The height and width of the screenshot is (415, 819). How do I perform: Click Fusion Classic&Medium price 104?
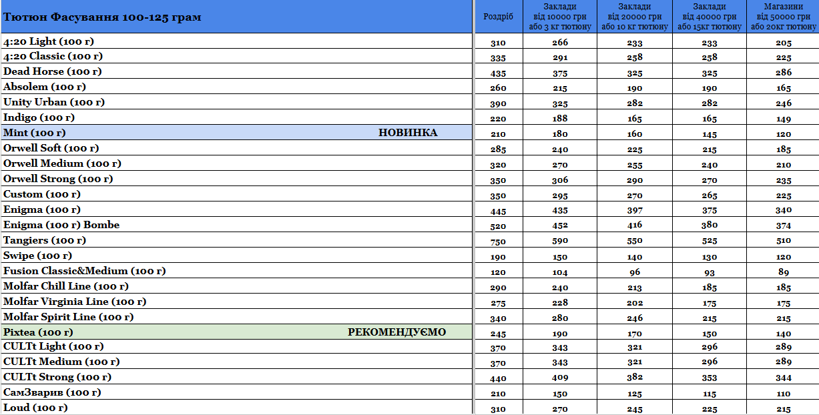tap(560, 272)
